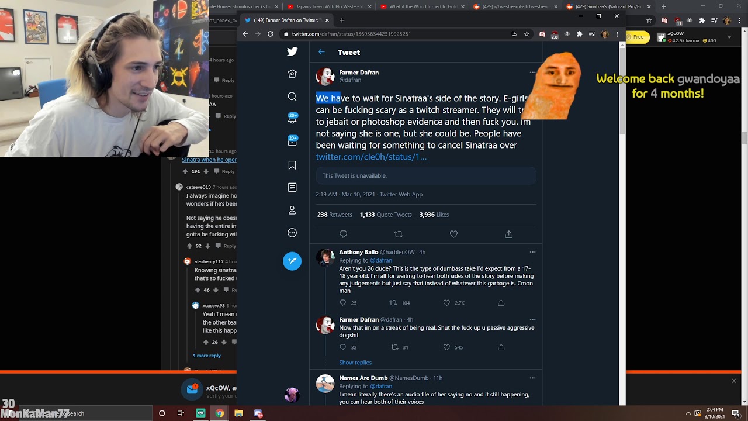Expand the Show replies link
This screenshot has height=421, width=748.
click(355, 363)
